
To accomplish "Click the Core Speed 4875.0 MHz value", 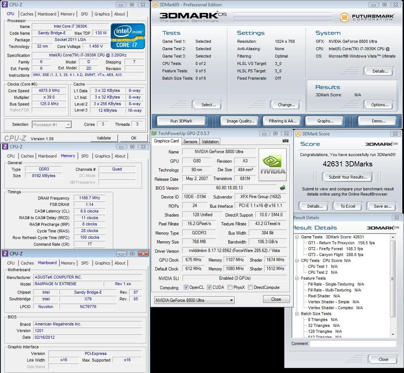I will [x=49, y=91].
